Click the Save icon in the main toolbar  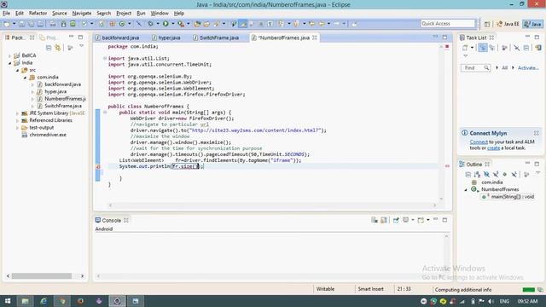click(x=22, y=24)
